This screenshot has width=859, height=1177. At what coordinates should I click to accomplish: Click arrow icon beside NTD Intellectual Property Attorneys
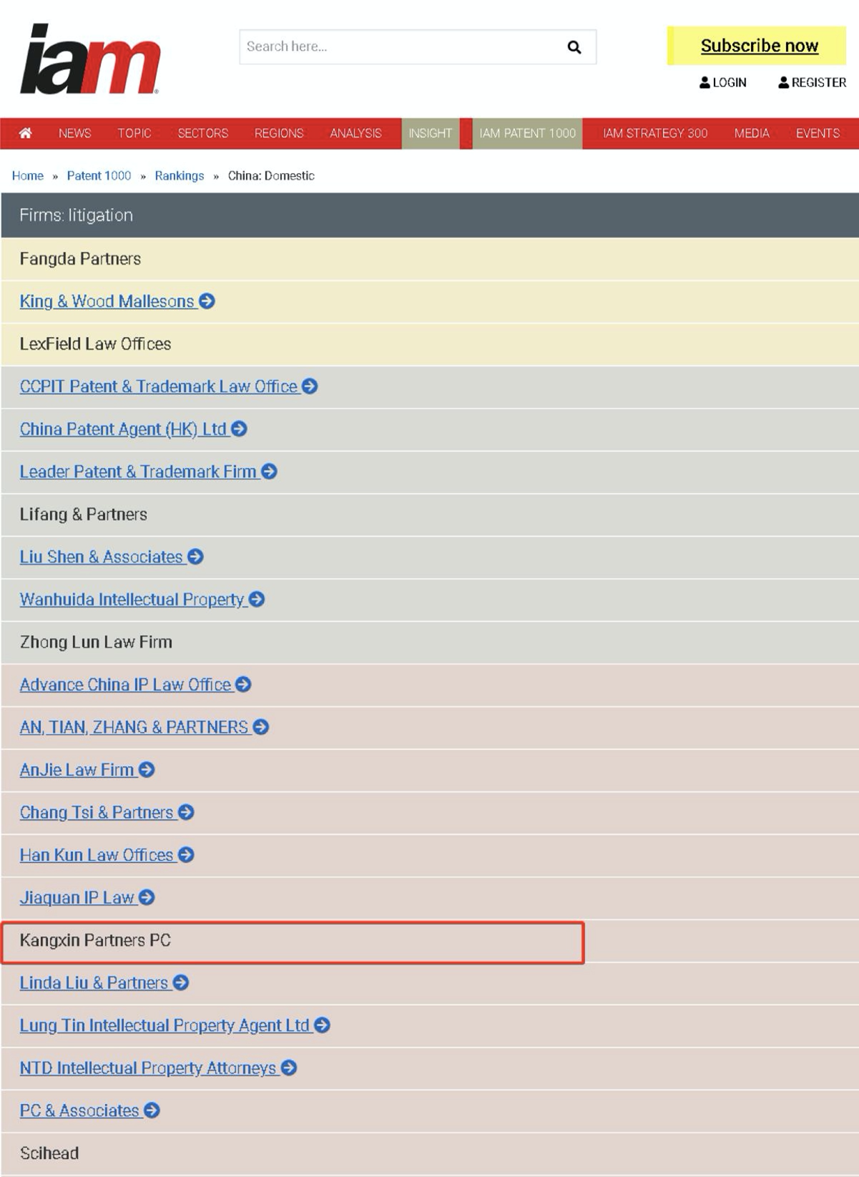(x=289, y=1068)
